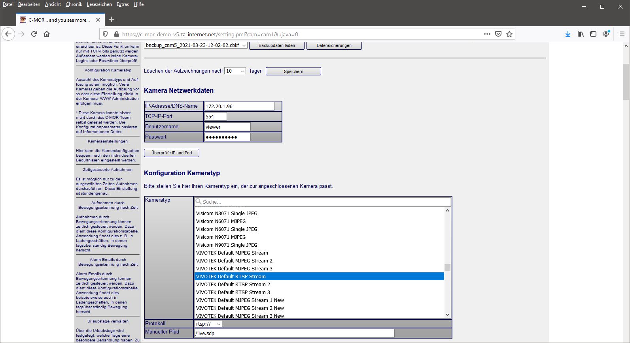Go back to previous page

click(9, 34)
